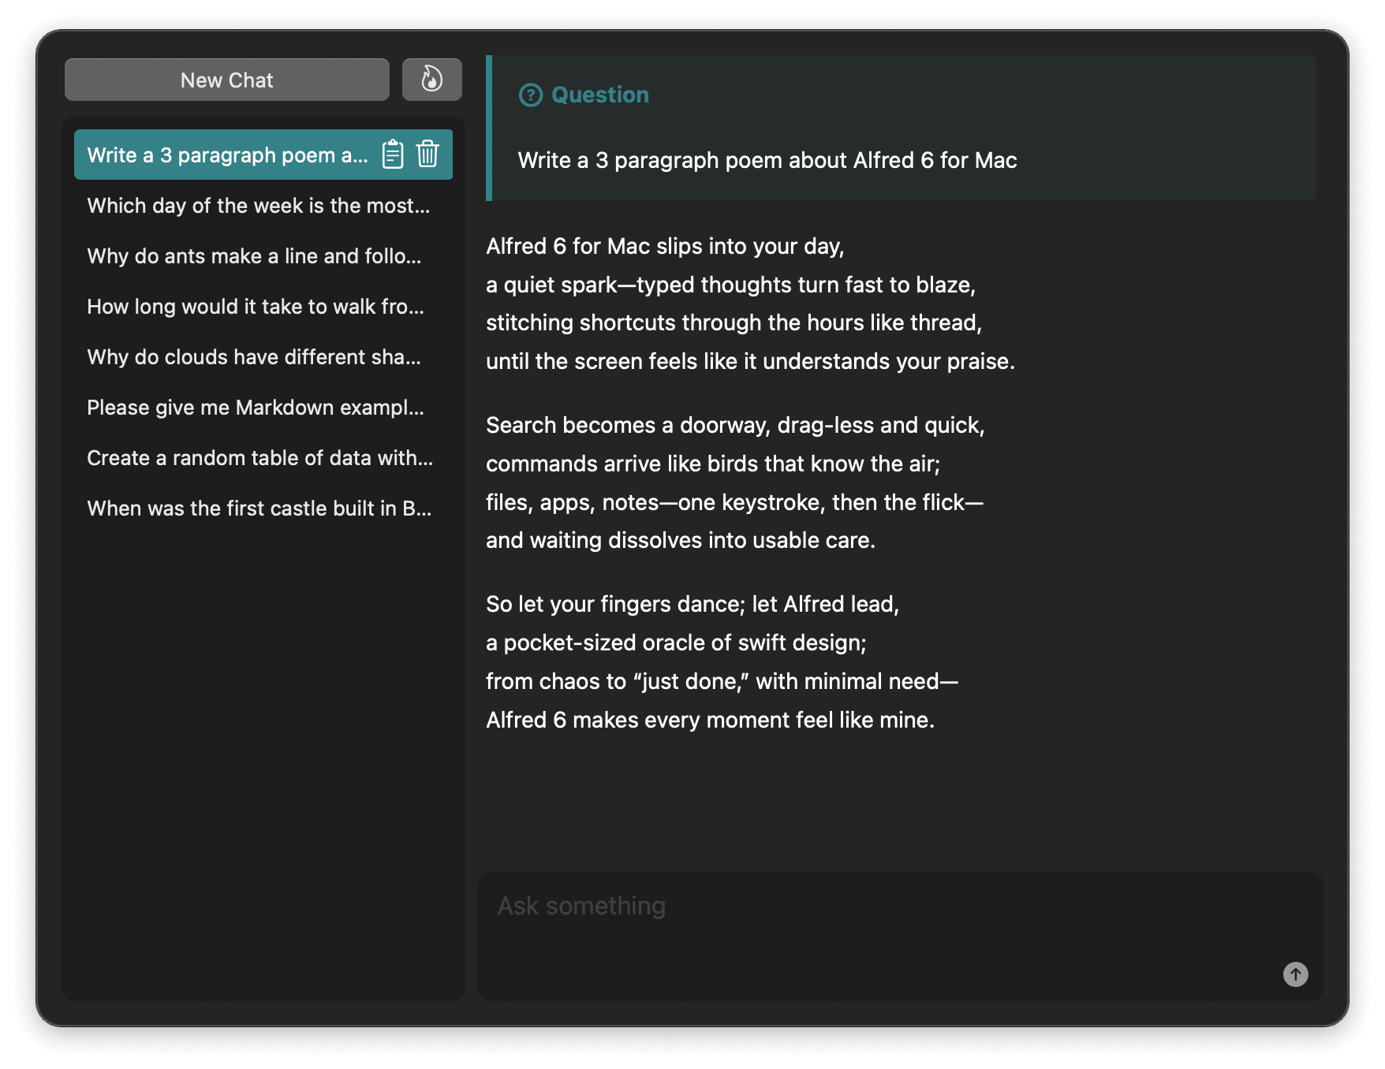The height and width of the screenshot is (1069, 1385).
Task: Click the line "Search becomes a doorway, drag-less and quick,"
Action: [736, 426]
